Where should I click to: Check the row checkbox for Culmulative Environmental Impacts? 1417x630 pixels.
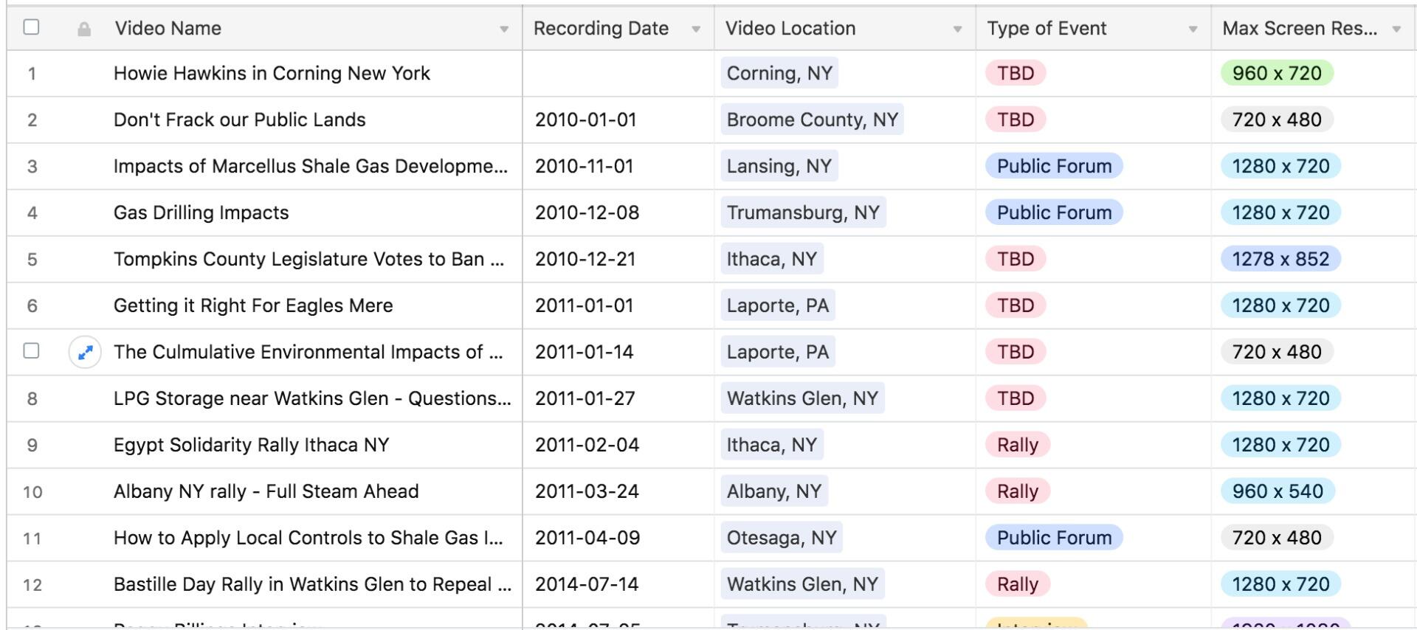point(31,351)
